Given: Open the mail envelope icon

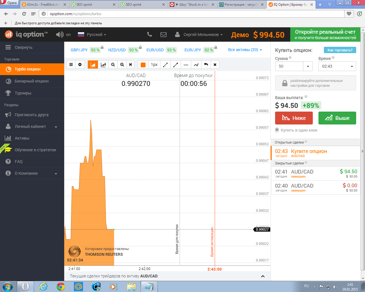Looking at the screenshot, I should click(x=164, y=35).
